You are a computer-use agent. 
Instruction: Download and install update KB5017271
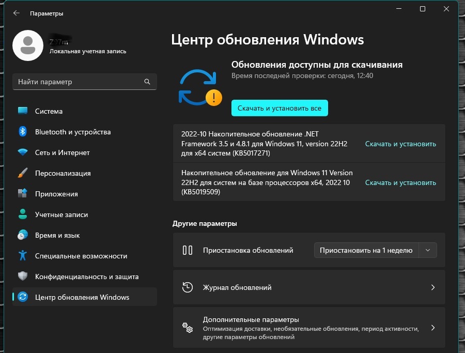click(x=400, y=144)
